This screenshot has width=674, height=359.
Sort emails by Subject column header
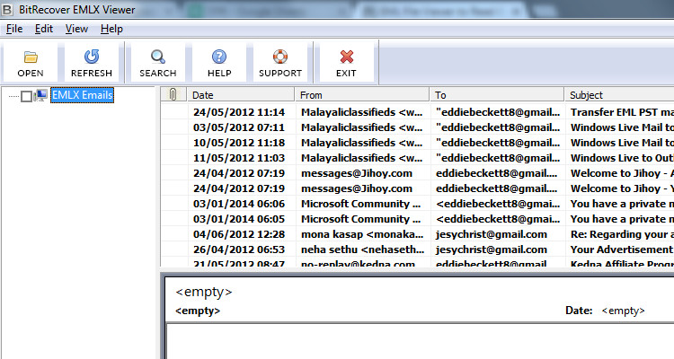[x=619, y=94]
